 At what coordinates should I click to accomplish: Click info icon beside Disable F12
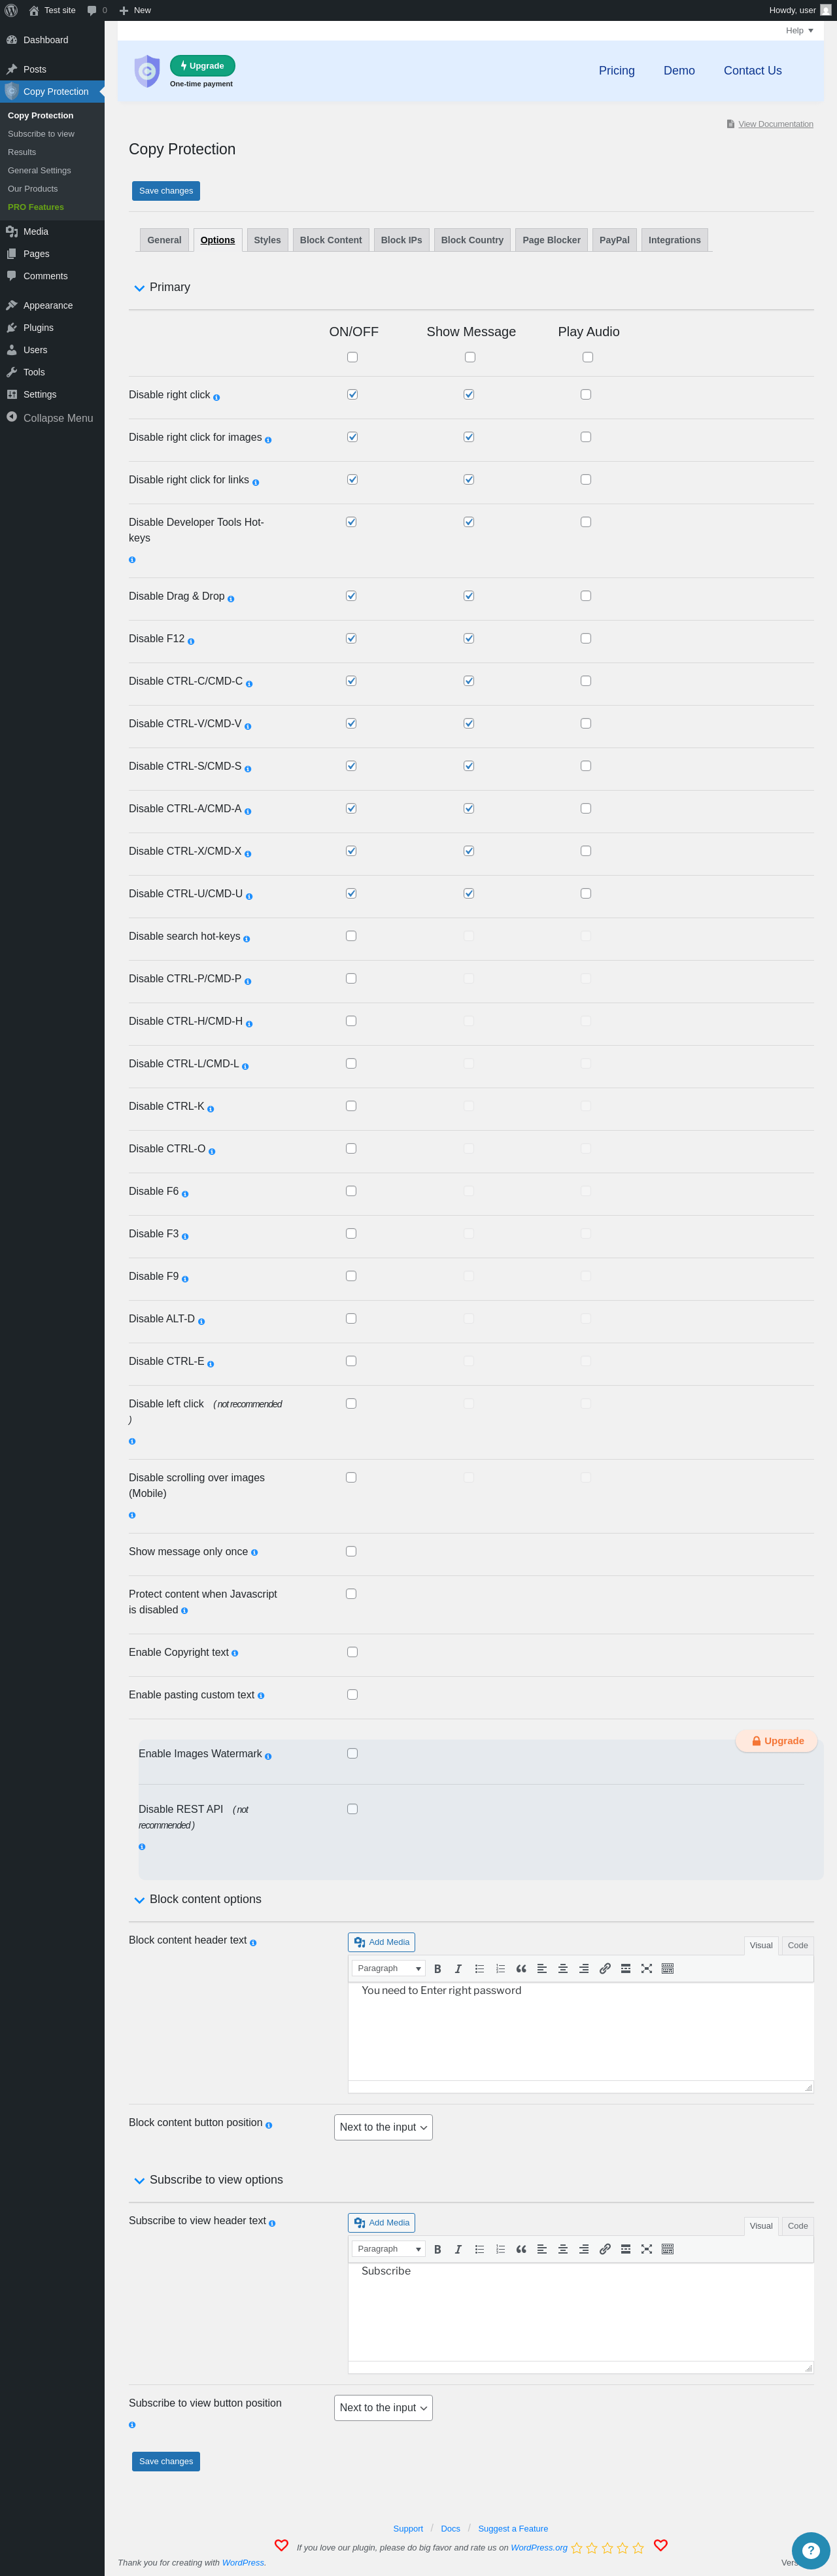(191, 641)
